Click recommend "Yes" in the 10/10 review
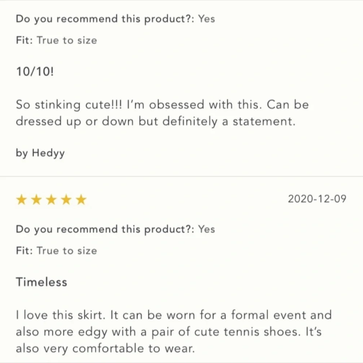 pos(207,19)
